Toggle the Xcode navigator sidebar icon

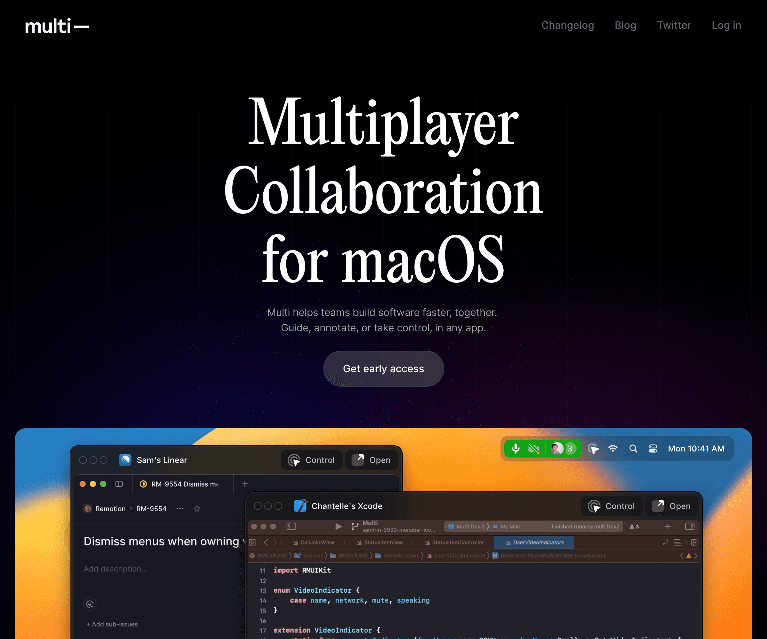tap(291, 526)
